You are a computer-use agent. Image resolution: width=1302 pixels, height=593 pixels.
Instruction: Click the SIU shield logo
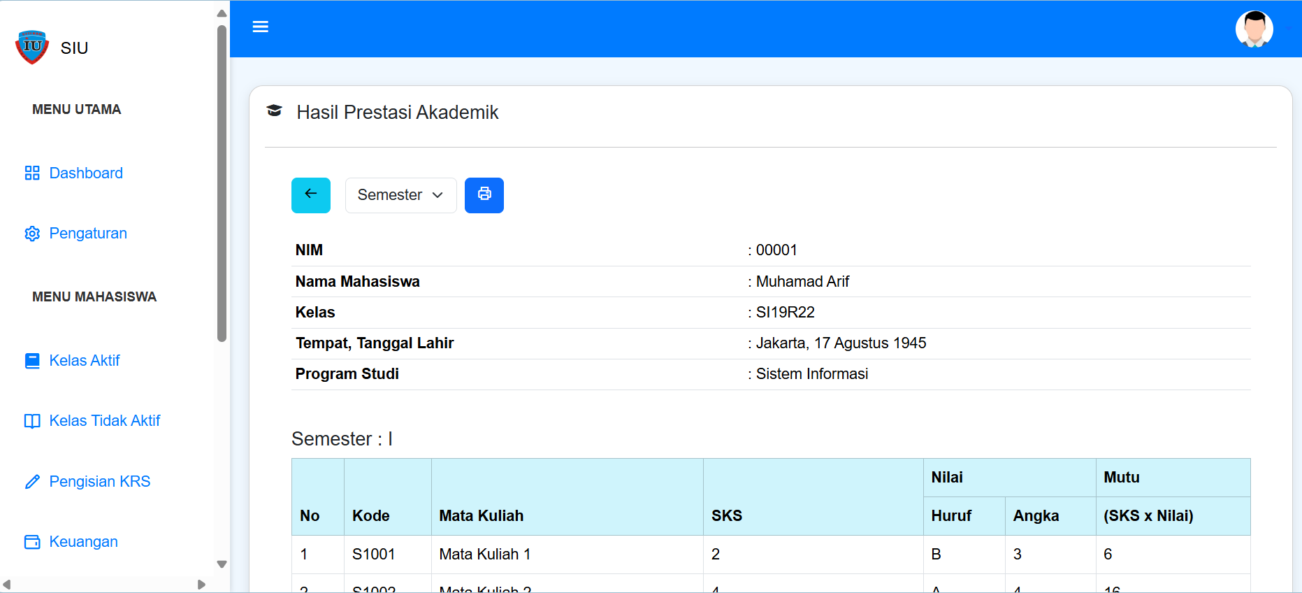pyautogui.click(x=32, y=48)
